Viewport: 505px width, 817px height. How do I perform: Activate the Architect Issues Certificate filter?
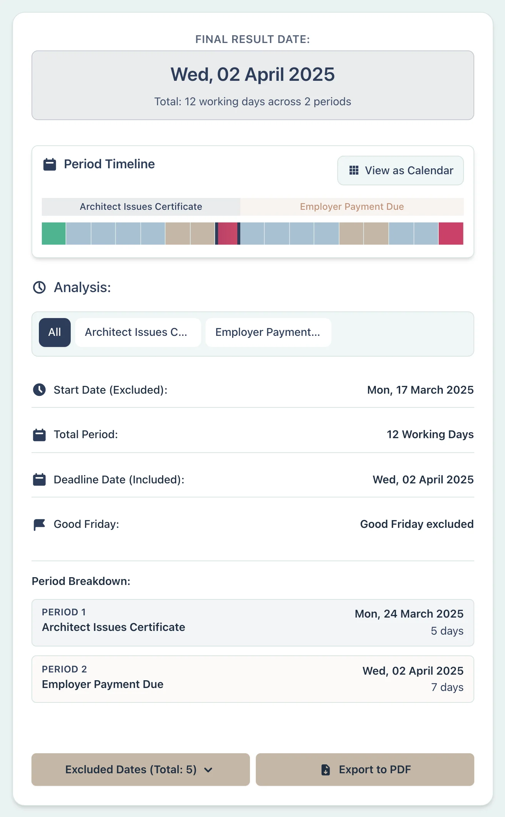[x=137, y=332]
